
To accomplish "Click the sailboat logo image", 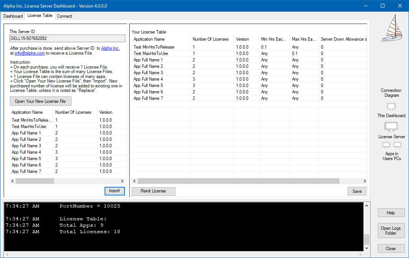I will (x=392, y=28).
